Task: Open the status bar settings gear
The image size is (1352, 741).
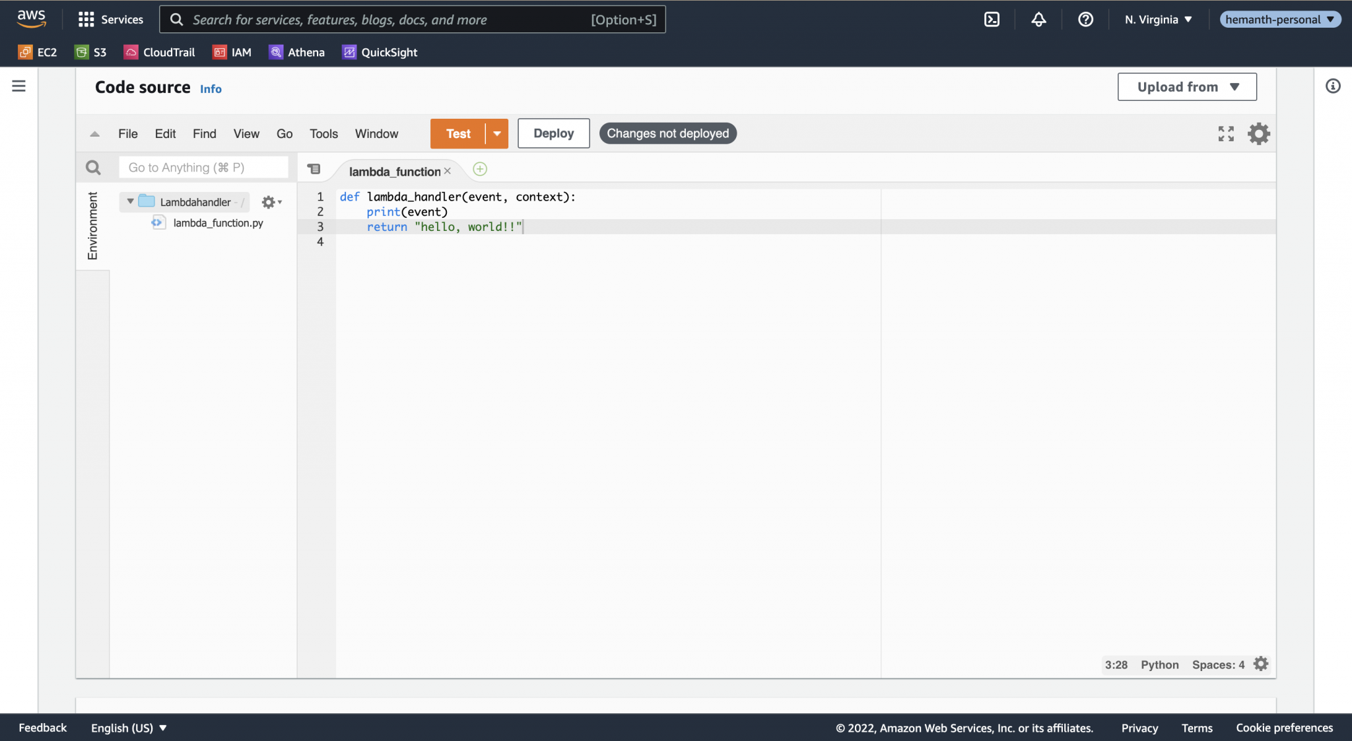Action: (1261, 664)
